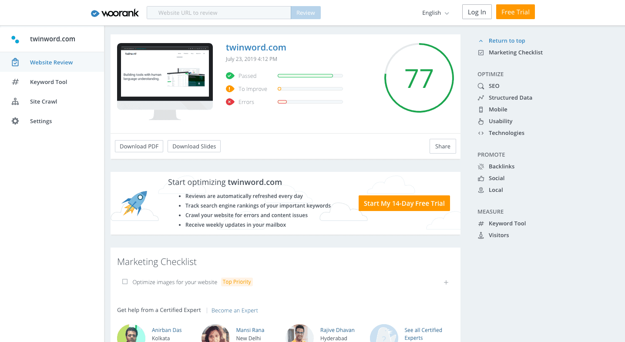Click the Marketing Checklist checkbox icon in right panel
625x342 pixels.
tap(481, 53)
